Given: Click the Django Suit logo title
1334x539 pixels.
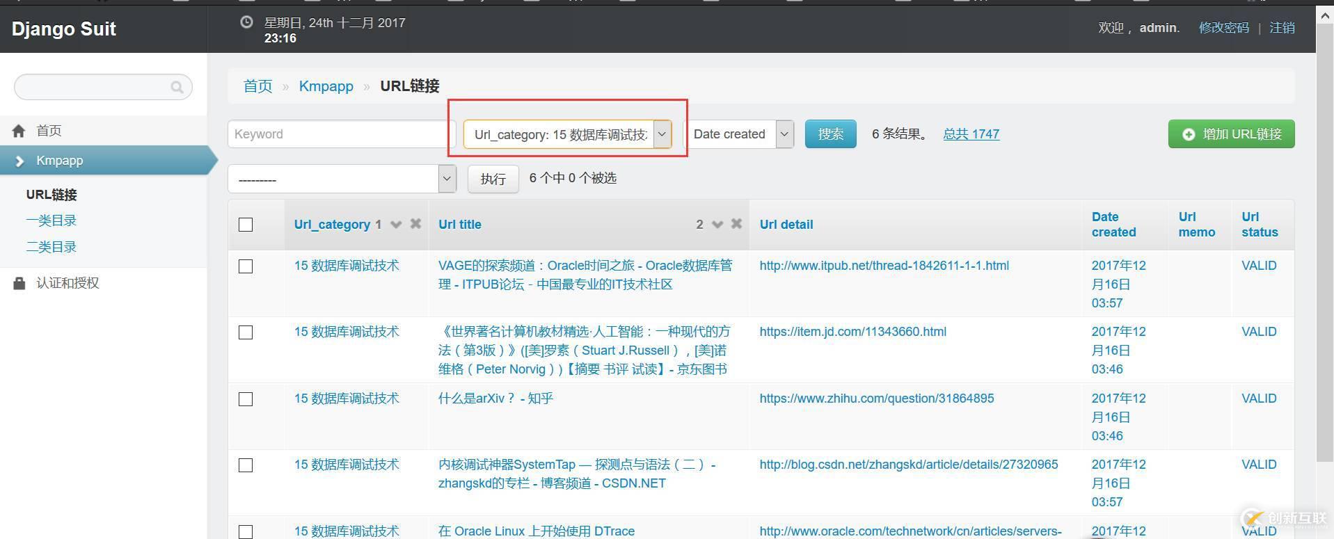Looking at the screenshot, I should coord(64,29).
